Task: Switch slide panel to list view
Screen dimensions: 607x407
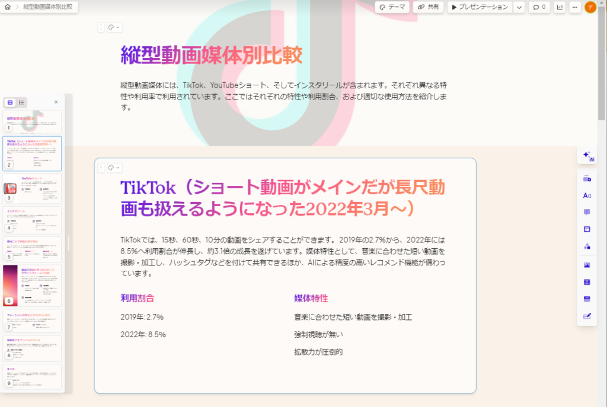Action: pyautogui.click(x=21, y=102)
